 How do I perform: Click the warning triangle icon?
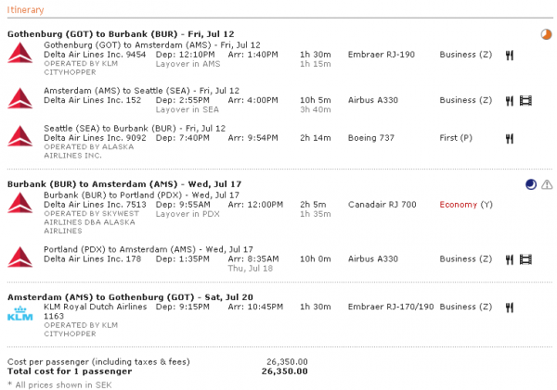point(547,184)
